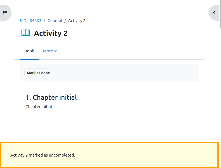221x168 pixels.
Task: Click the first breadcrumb slash separator
Action: (x=44, y=21)
